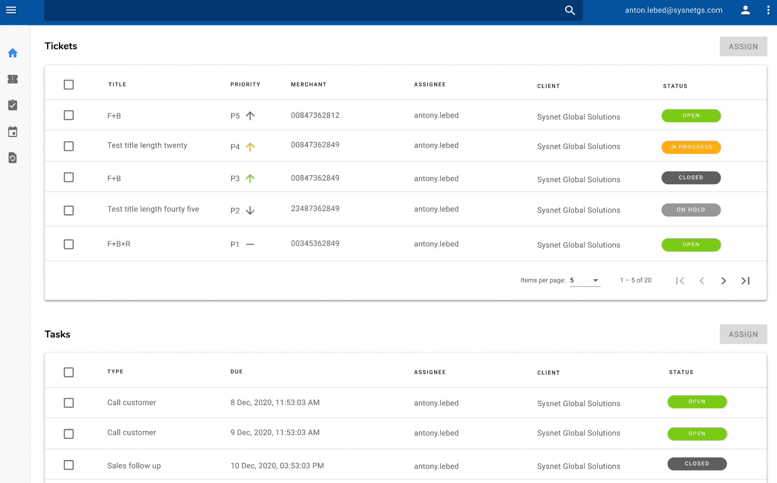Sort tickets by Title column
Image resolution: width=777 pixels, height=483 pixels.
[x=117, y=84]
